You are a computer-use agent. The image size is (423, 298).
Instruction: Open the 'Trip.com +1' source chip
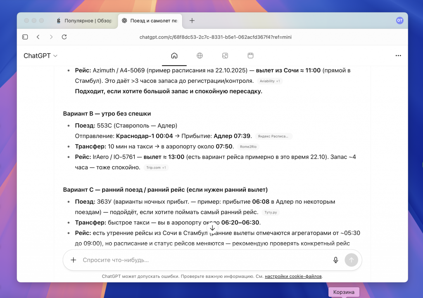click(x=156, y=167)
